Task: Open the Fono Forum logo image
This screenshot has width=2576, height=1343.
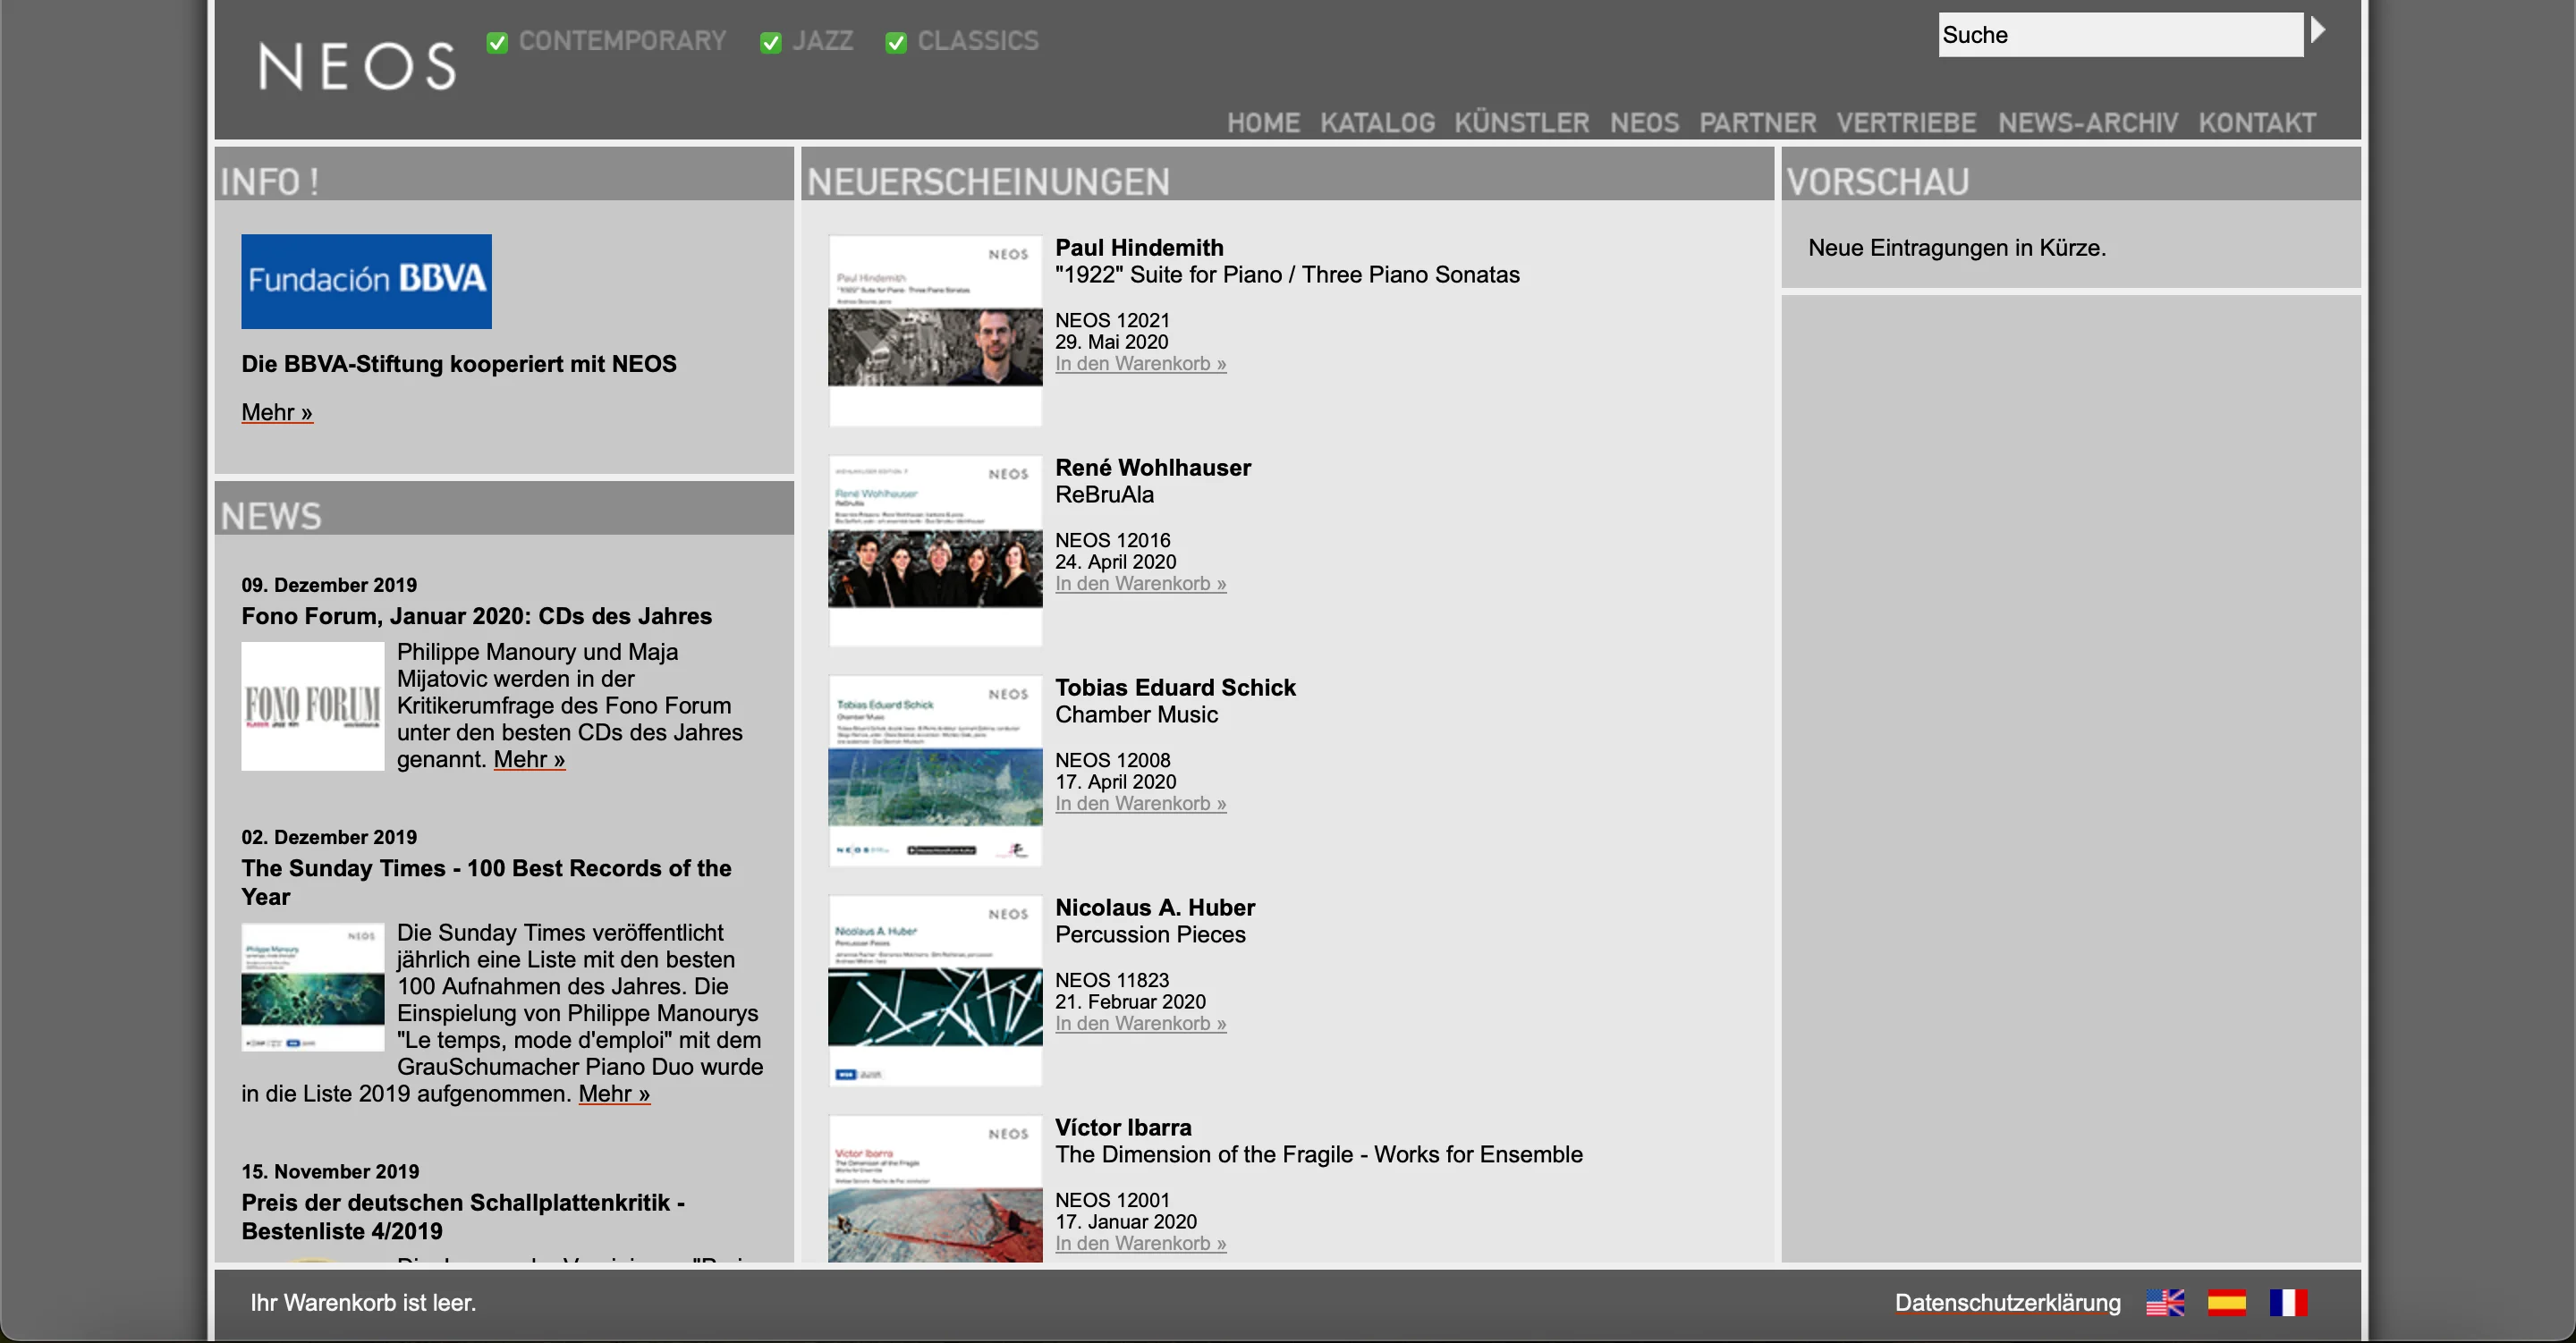Action: coord(312,706)
